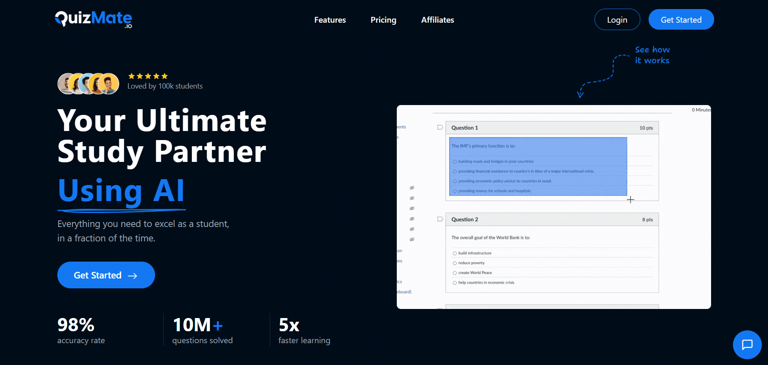
Task: Click "The overall goal of the World Bank" text
Action: coord(490,238)
